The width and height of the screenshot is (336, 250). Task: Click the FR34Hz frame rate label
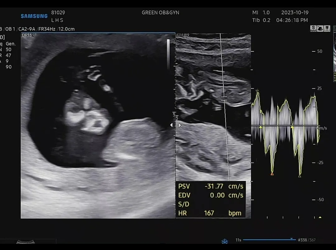pos(47,29)
